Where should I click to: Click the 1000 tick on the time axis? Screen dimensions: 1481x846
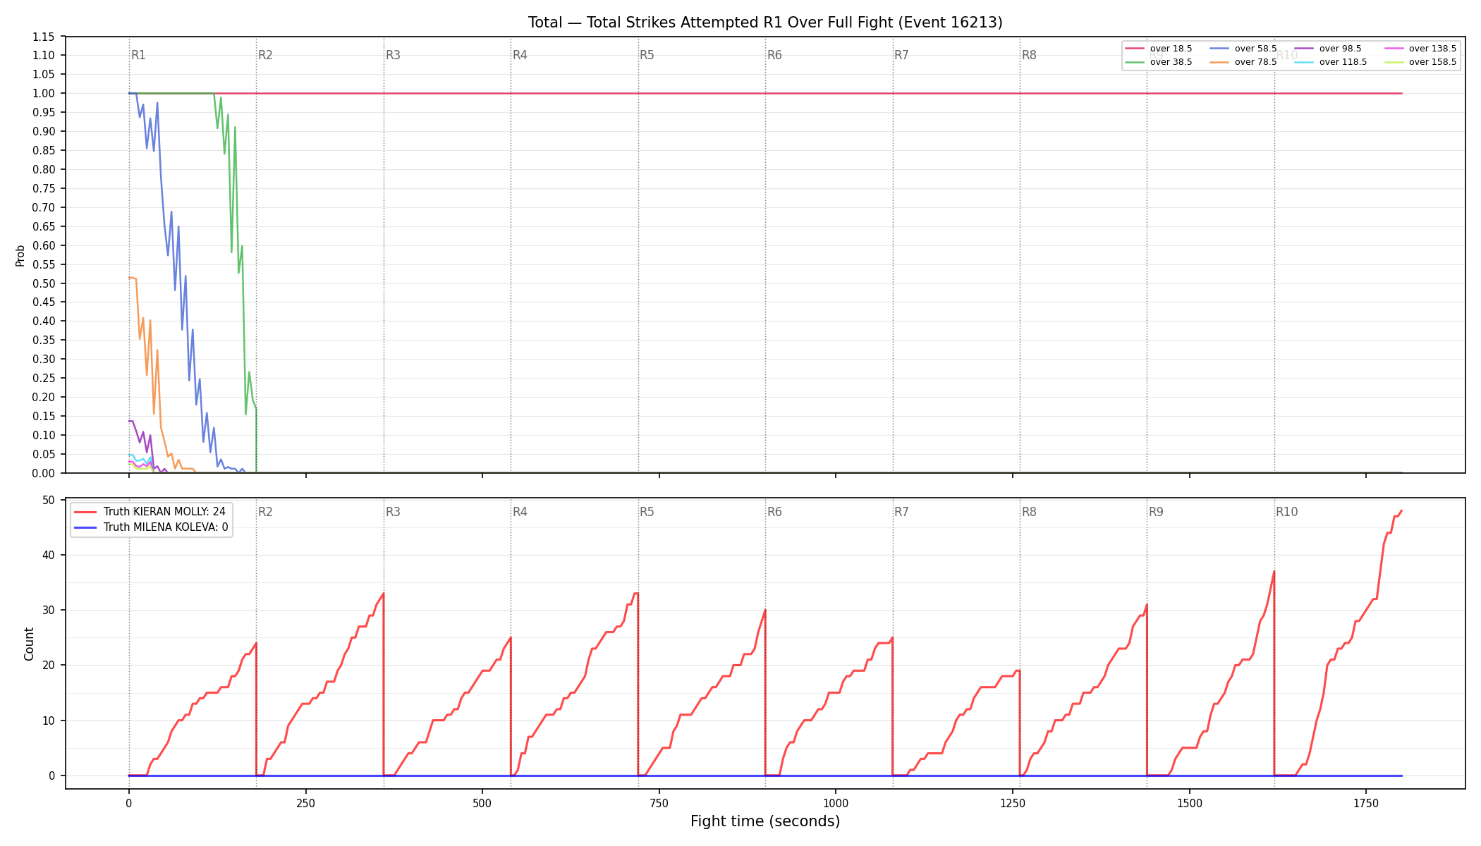point(836,803)
